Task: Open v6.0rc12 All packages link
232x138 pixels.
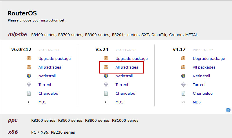Action: pyautogui.click(x=50, y=67)
